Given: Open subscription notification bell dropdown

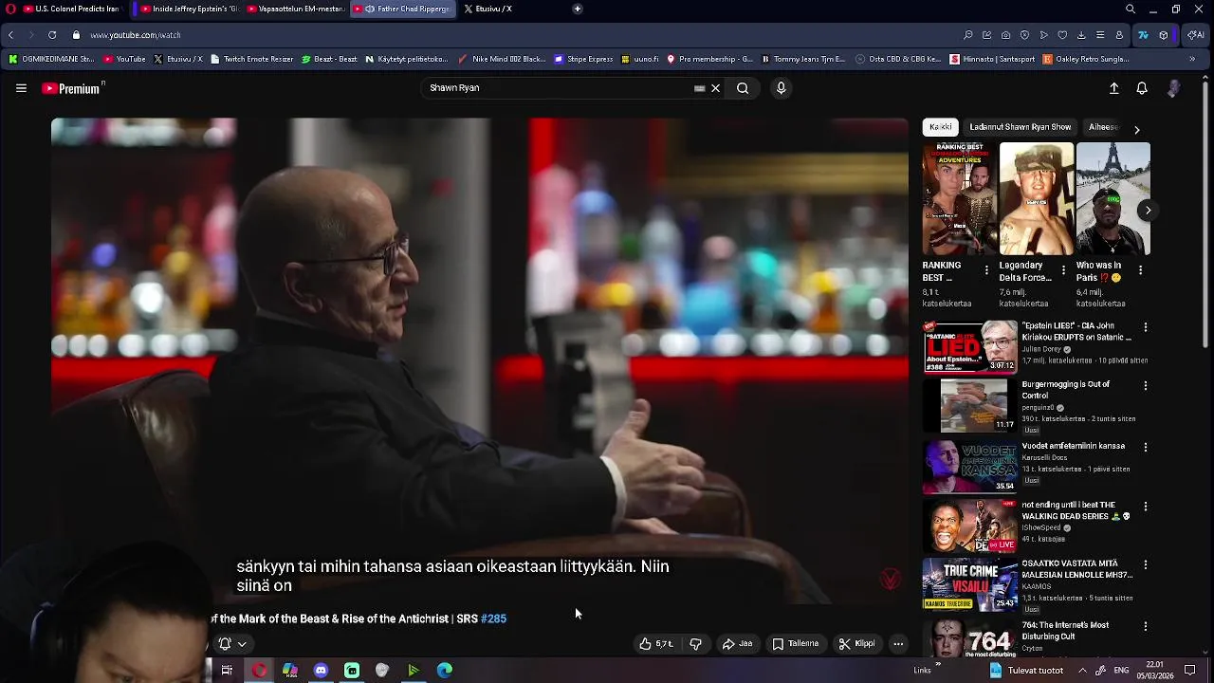Looking at the screenshot, I should click(x=232, y=644).
